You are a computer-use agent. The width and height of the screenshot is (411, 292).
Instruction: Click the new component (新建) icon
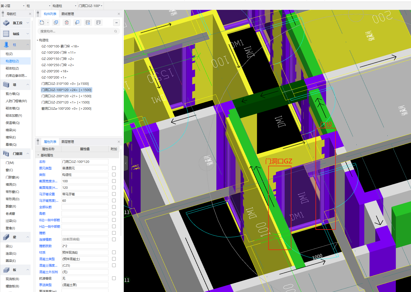pos(42,23)
